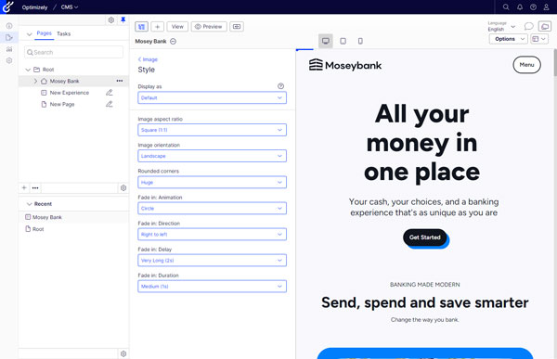Click in the page tree Search field
557x359 pixels.
click(74, 52)
